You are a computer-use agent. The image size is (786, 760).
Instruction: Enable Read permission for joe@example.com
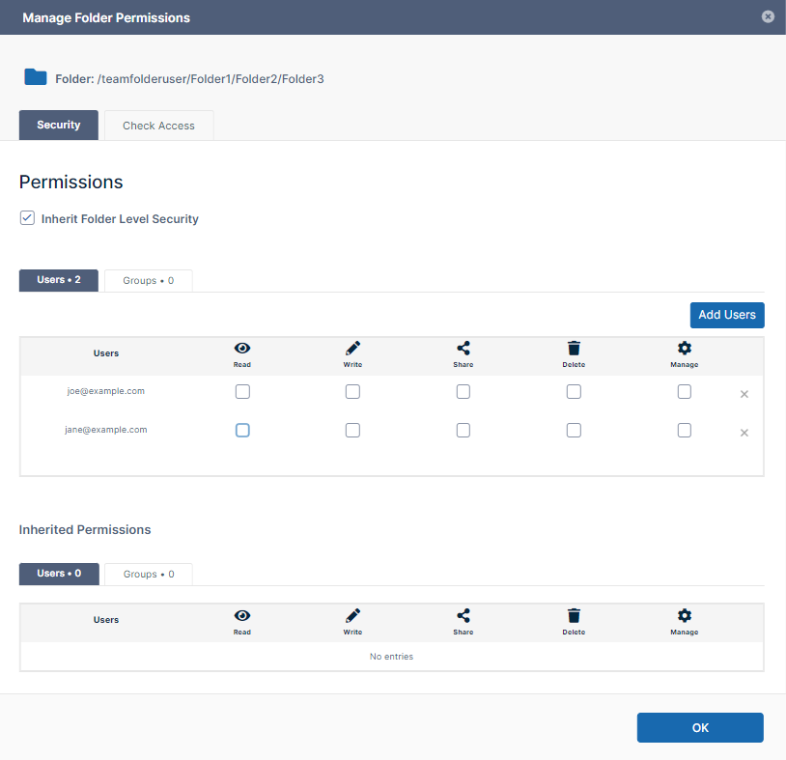coord(242,392)
